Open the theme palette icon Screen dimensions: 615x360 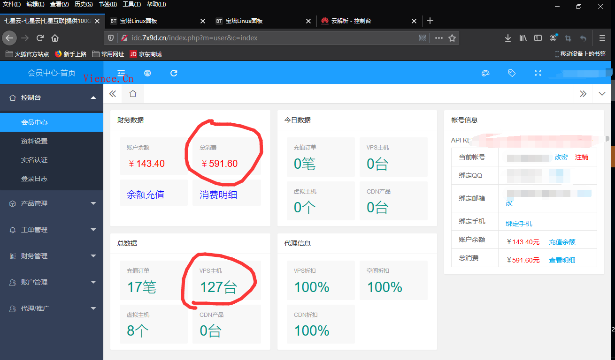[485, 73]
